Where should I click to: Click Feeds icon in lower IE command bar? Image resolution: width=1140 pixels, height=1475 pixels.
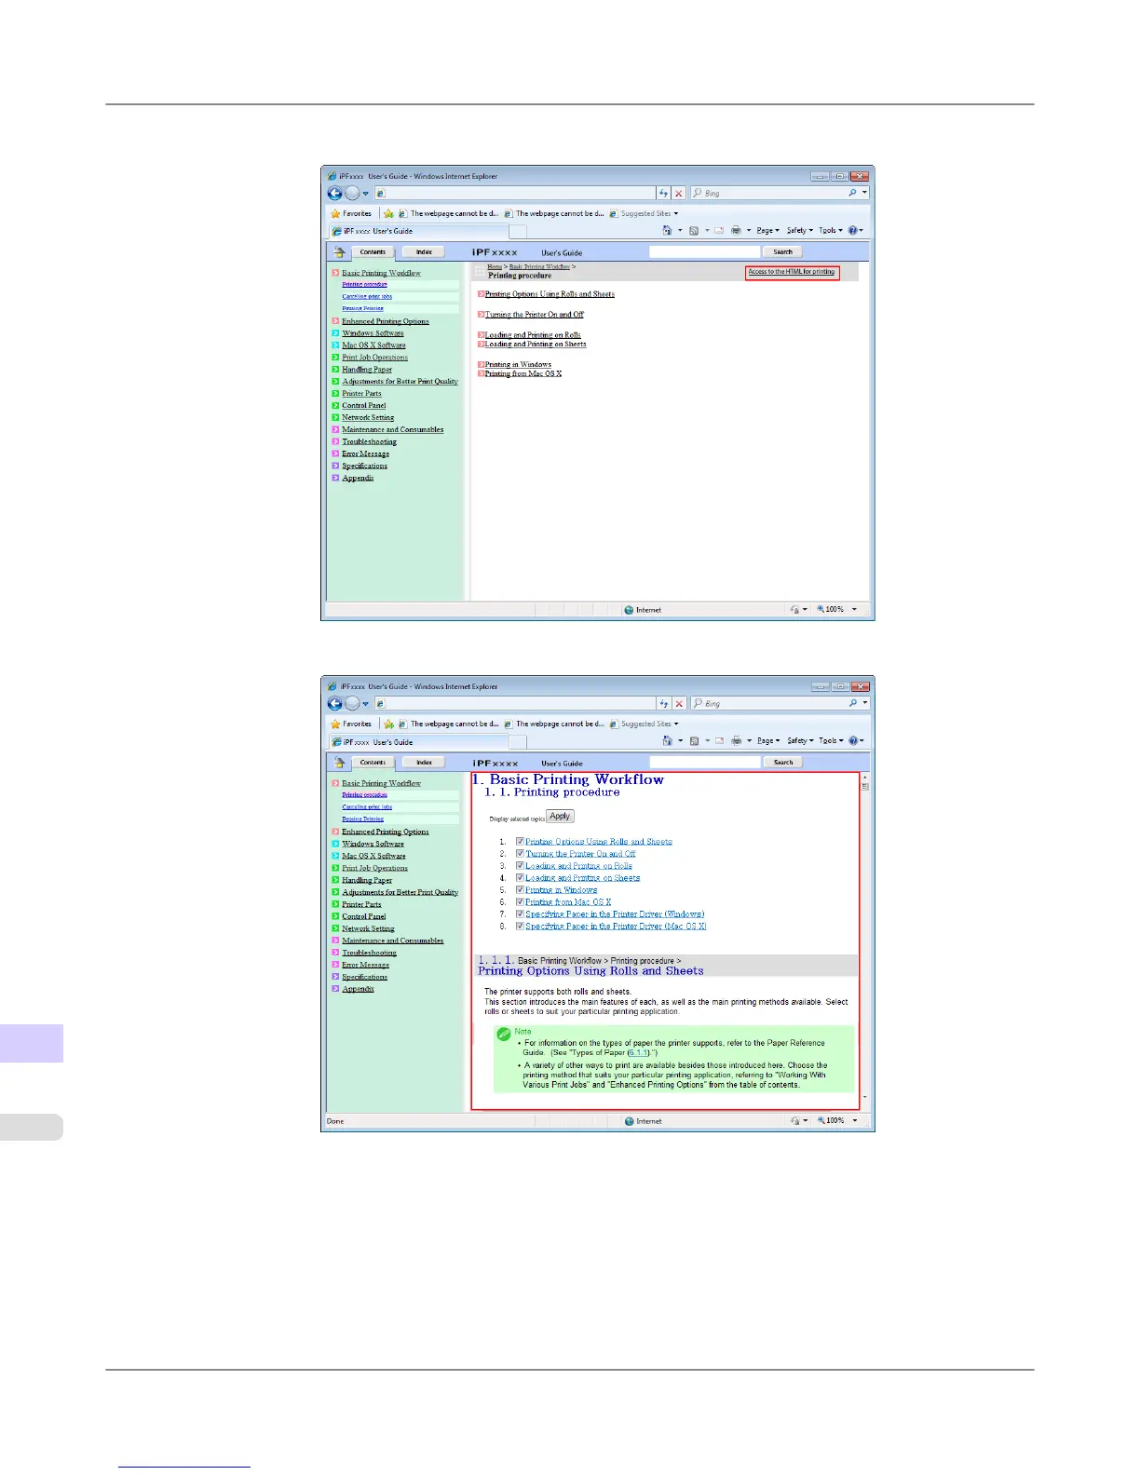tap(694, 740)
